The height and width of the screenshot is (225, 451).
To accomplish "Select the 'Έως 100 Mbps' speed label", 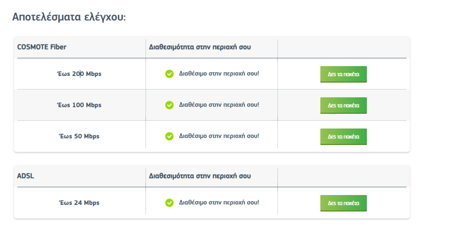I will 79,105.
